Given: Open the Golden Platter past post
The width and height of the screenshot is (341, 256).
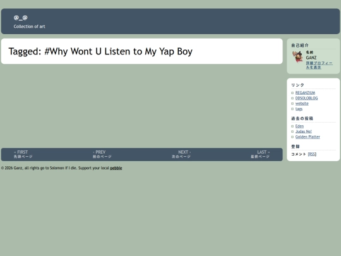Looking at the screenshot, I should (308, 137).
